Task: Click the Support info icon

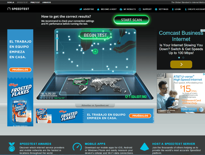Action: tap(140, 9)
